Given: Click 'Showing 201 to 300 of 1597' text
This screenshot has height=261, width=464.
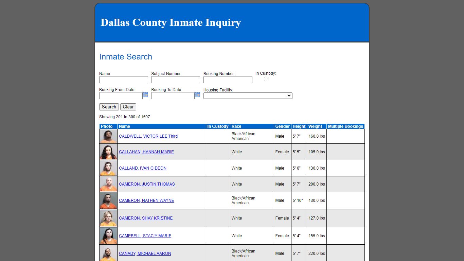Looking at the screenshot, I should click(125, 117).
